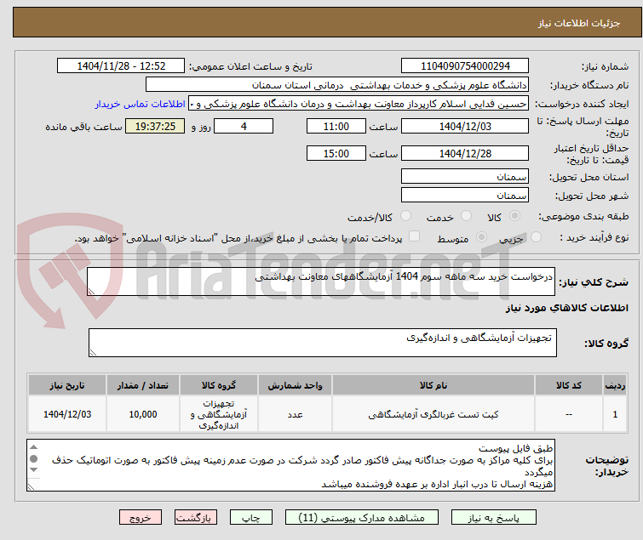Click resize handle of buyer notes box

coord(32,486)
